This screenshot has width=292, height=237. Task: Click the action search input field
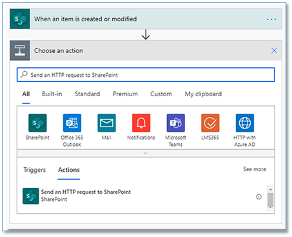click(x=146, y=75)
